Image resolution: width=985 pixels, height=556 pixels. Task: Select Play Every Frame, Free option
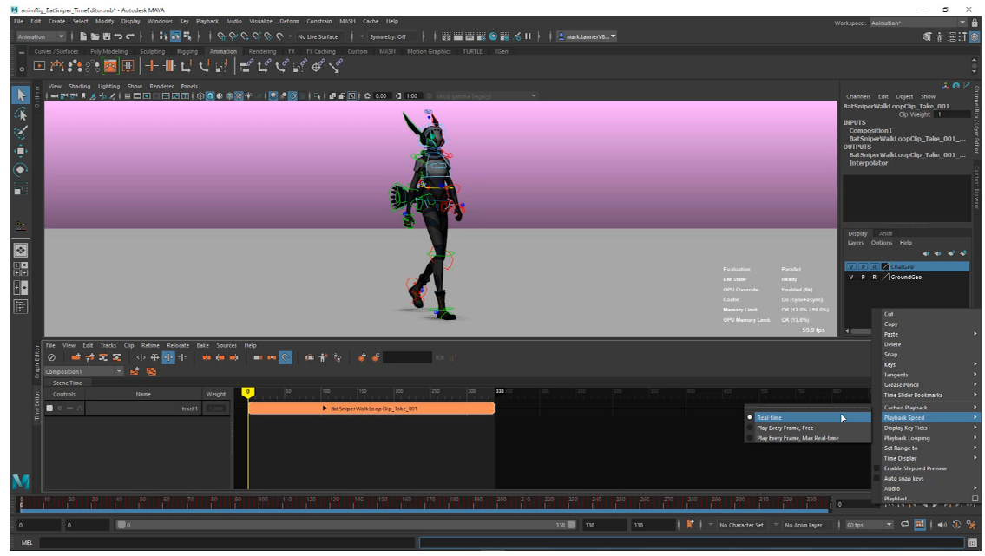point(785,428)
